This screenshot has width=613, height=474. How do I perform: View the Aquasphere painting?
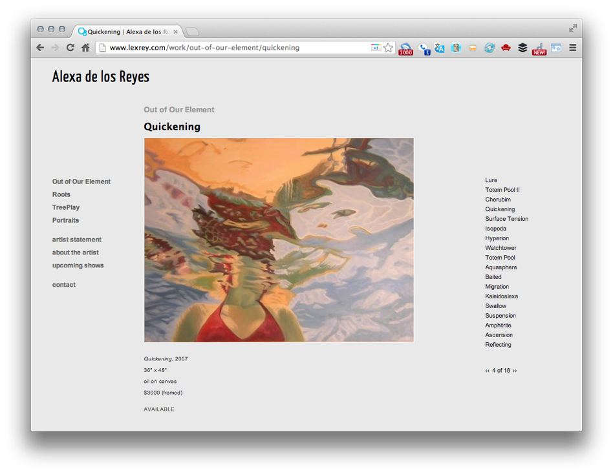click(x=501, y=267)
